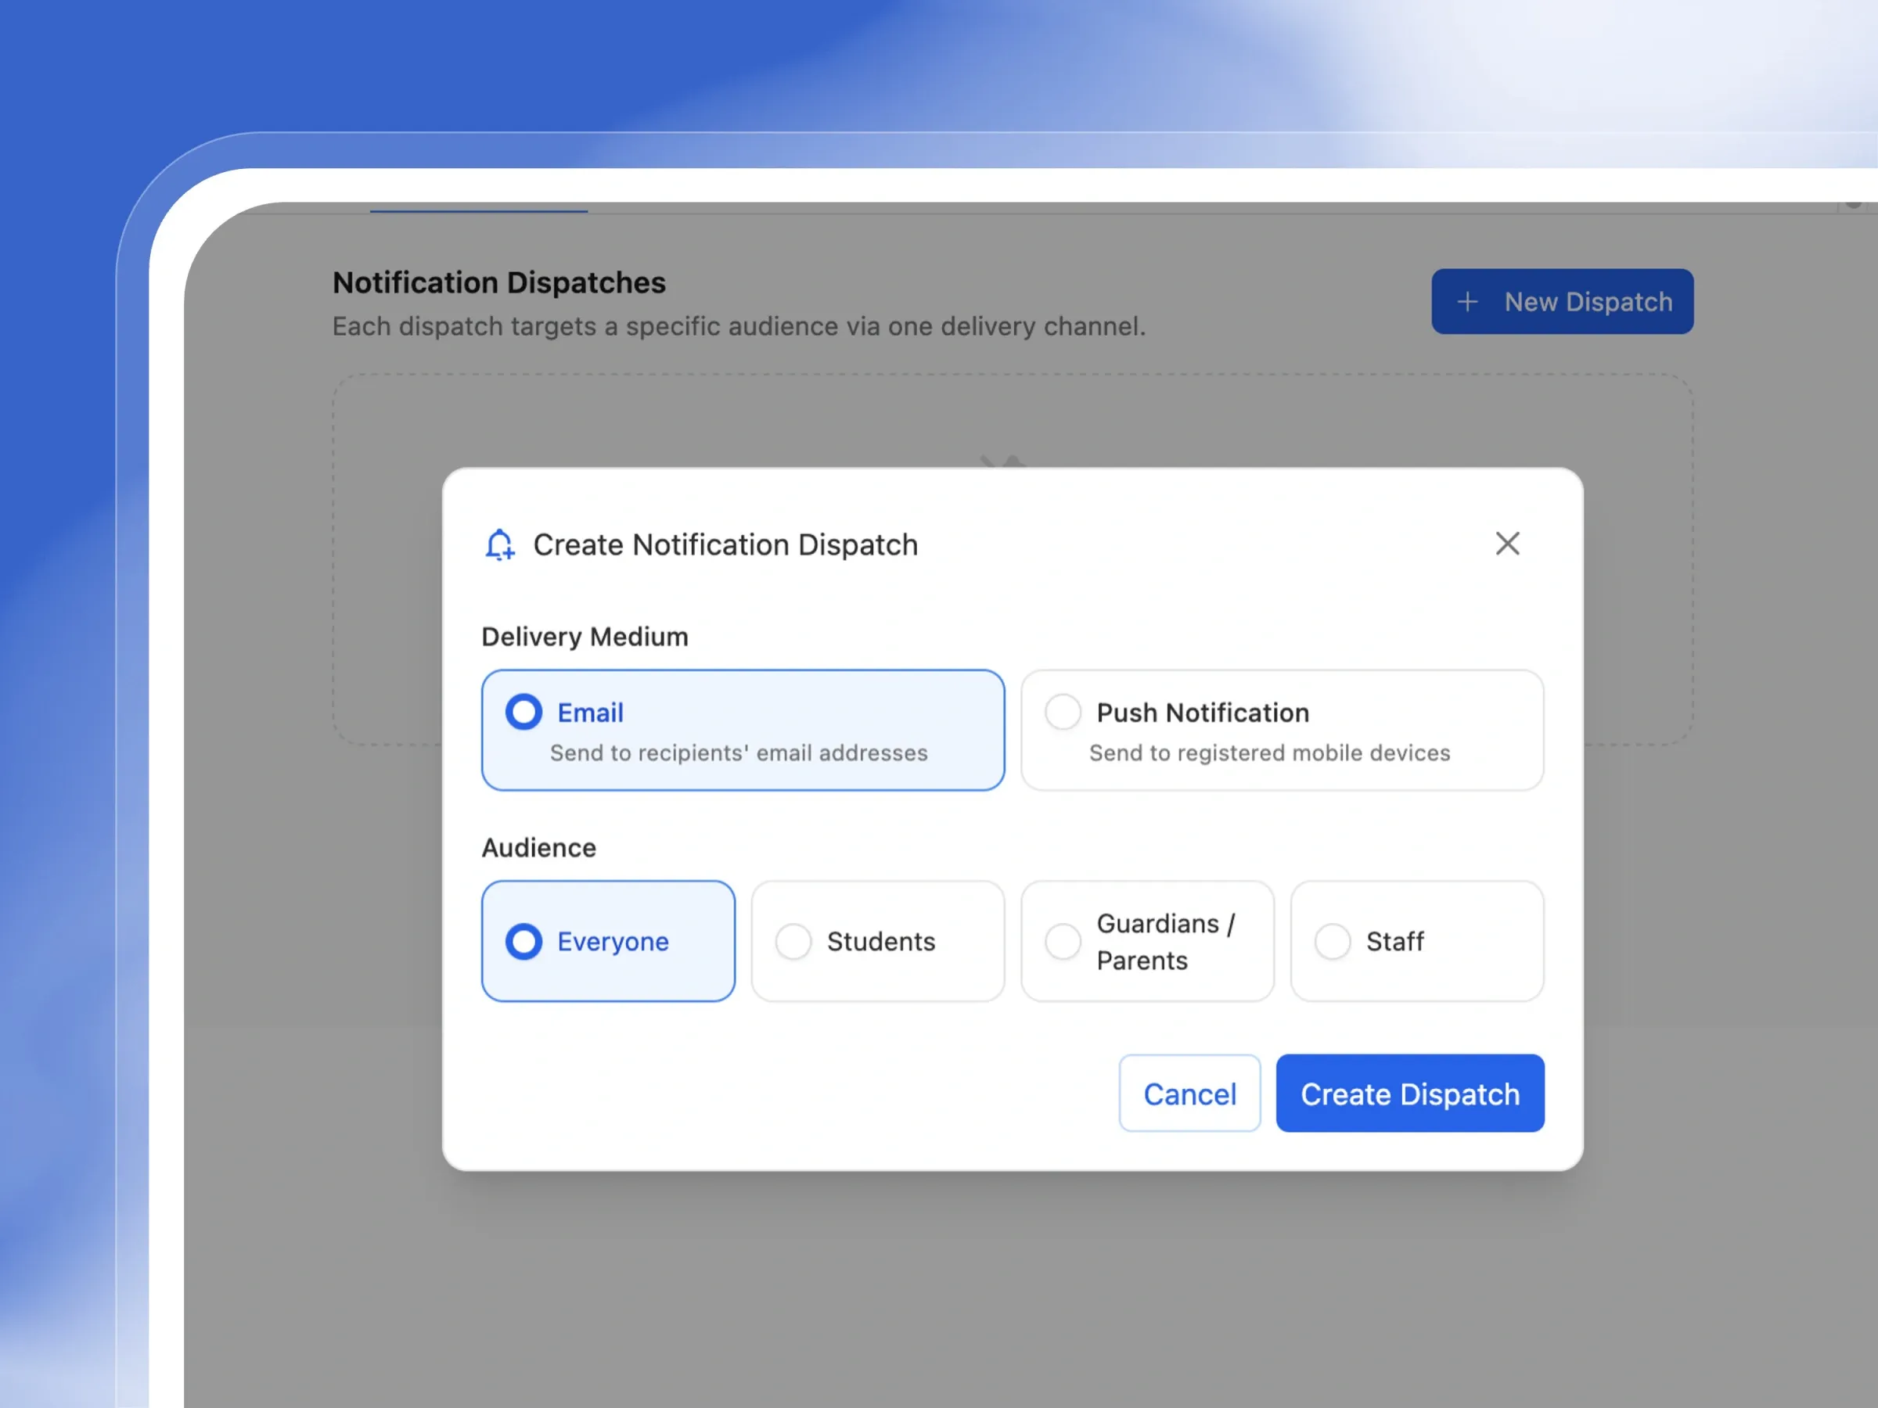This screenshot has height=1408, width=1878.
Task: Click the bell icon in dialog title
Action: tap(500, 544)
